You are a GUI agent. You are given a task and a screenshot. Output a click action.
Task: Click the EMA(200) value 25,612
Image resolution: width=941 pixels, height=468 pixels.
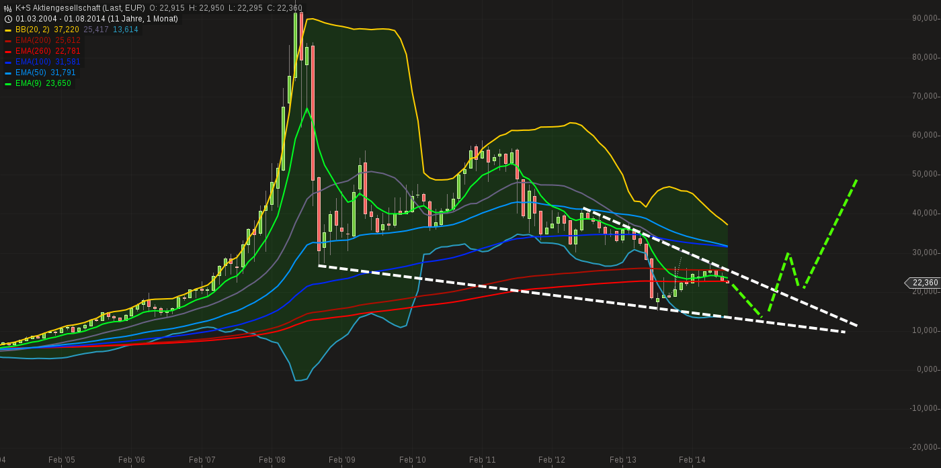click(68, 40)
